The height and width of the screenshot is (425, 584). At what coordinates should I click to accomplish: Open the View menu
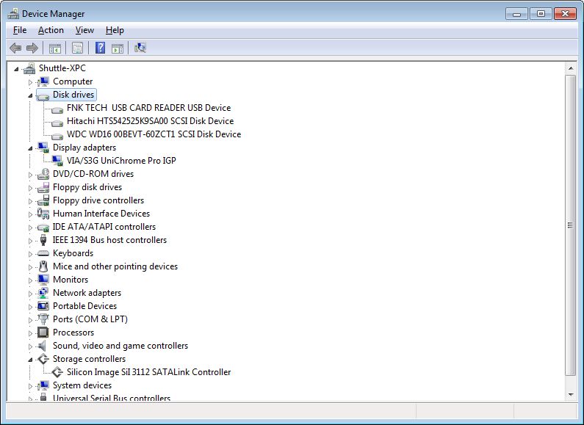84,30
